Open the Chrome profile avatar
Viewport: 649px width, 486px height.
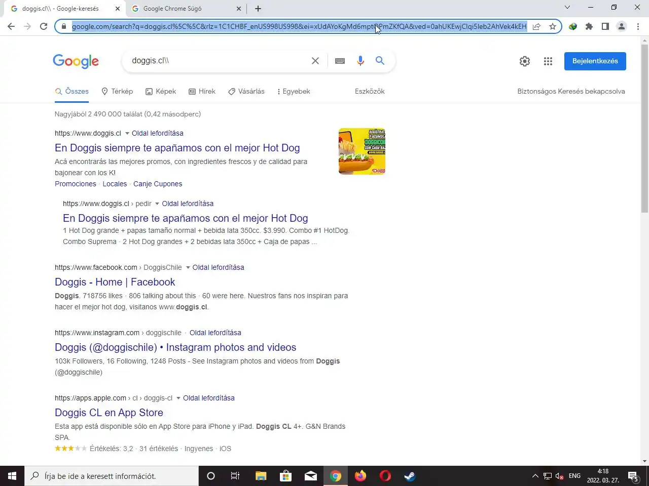click(x=622, y=26)
